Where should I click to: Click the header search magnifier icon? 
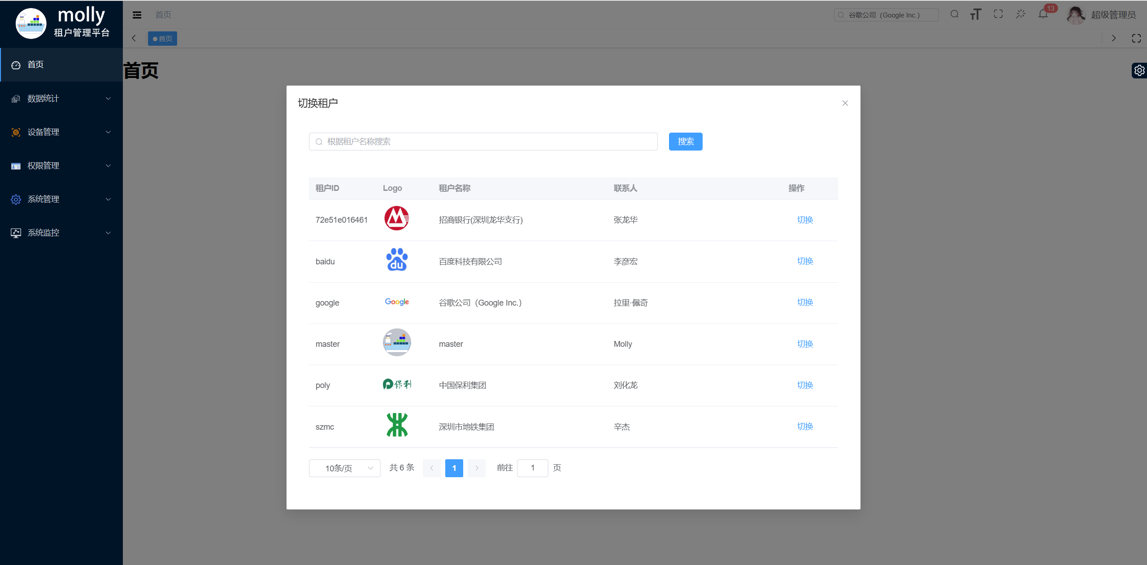pyautogui.click(x=954, y=14)
